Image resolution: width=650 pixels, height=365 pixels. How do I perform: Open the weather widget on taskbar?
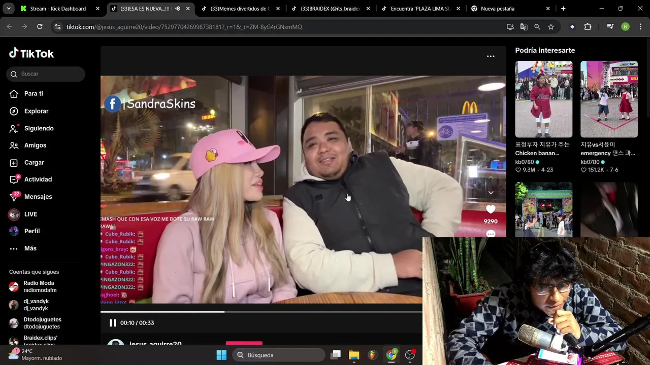coord(36,354)
